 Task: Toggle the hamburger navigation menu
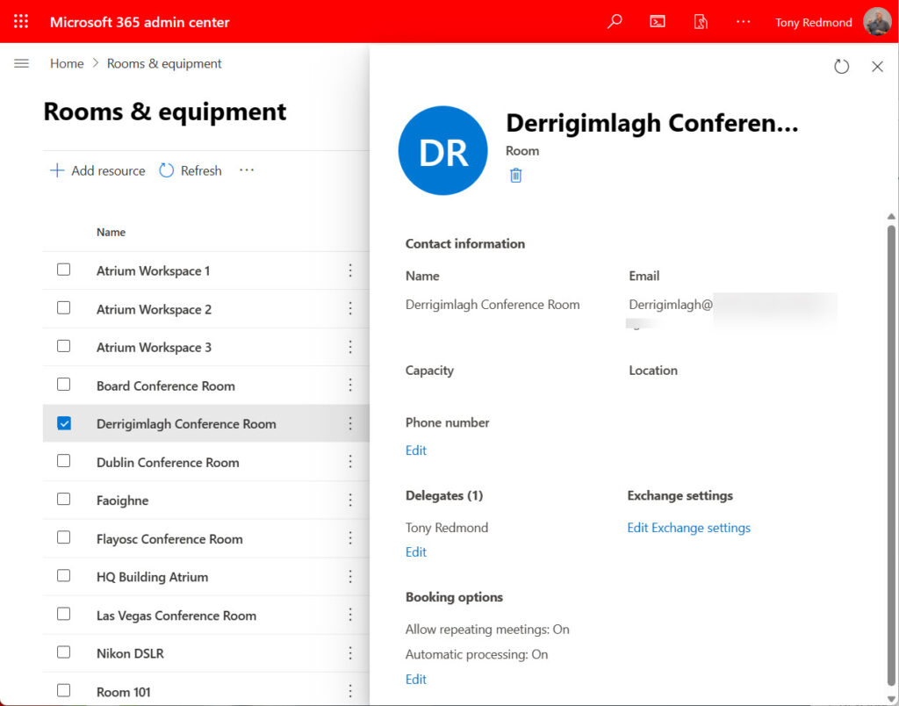tap(21, 63)
